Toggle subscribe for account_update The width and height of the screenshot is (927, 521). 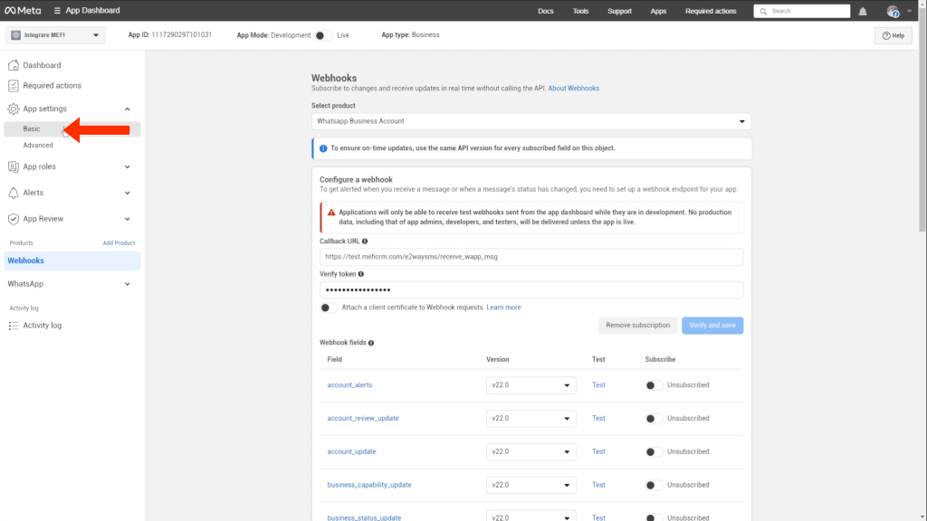tap(654, 452)
